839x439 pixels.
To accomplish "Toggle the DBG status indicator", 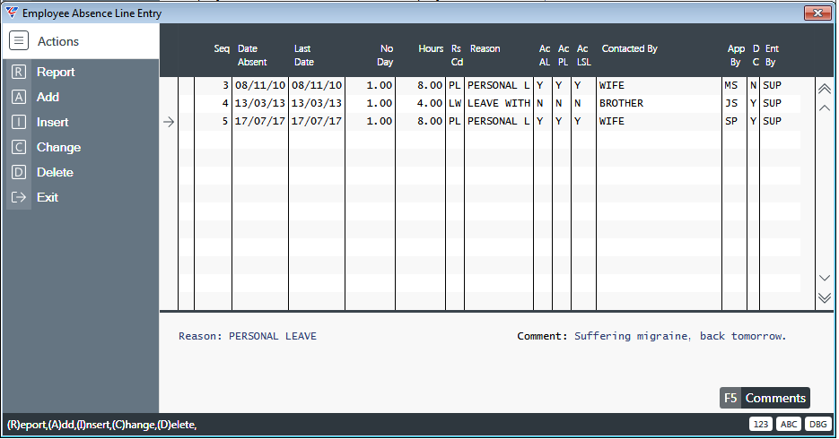I will (817, 424).
